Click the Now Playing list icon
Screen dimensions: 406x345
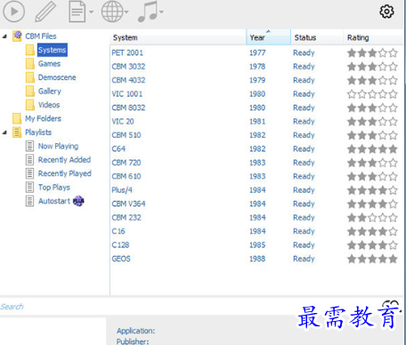(x=29, y=146)
